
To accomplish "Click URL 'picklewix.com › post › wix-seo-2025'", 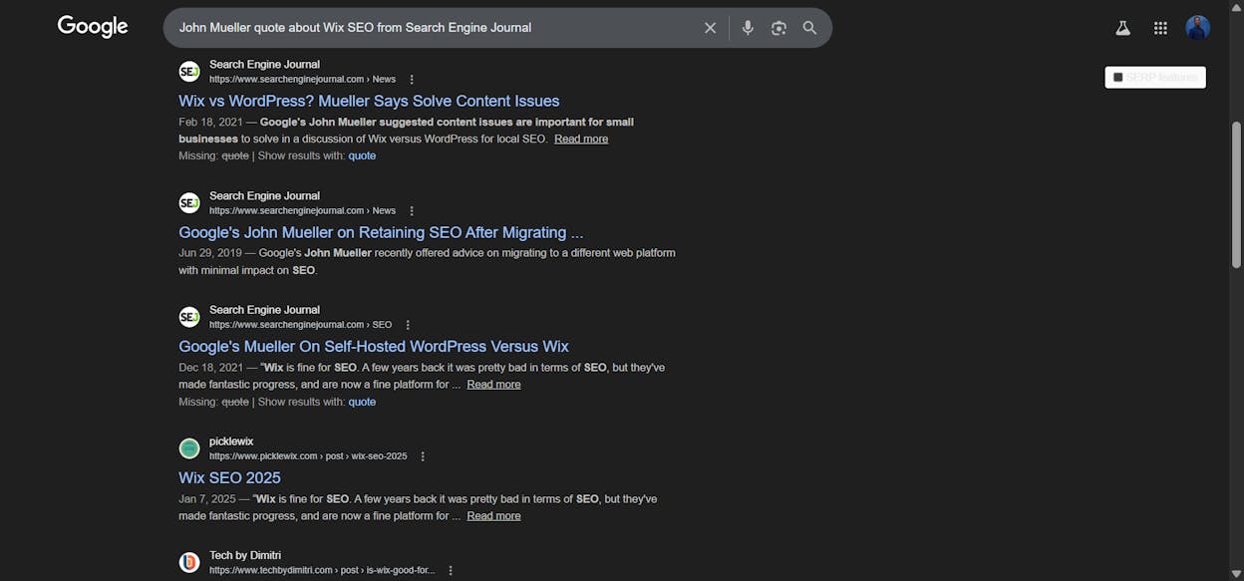I will (x=308, y=456).
